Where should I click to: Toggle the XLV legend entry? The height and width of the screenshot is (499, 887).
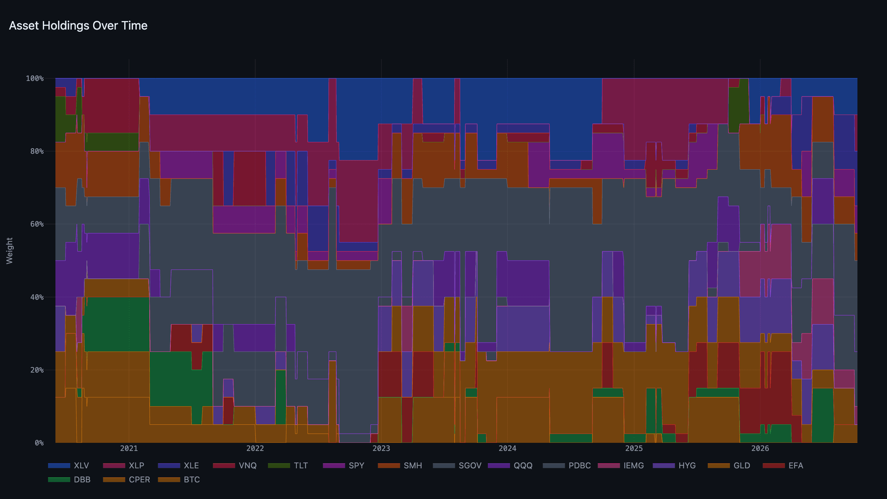tap(69, 466)
